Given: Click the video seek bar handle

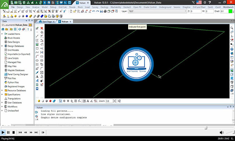Looking at the screenshot, I should tap(206, 128).
